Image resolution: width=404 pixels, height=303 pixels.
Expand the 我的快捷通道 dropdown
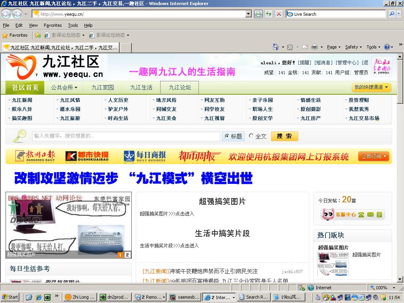pos(371,87)
